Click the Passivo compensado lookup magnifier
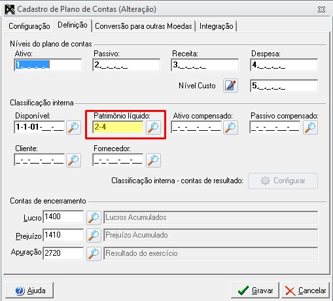 (310, 128)
